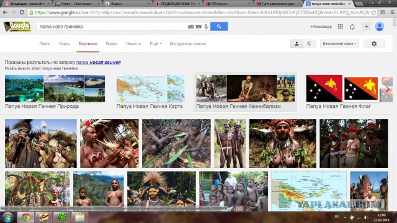Click the address bar URL
The width and height of the screenshot is (397, 223).
[x=202, y=12]
